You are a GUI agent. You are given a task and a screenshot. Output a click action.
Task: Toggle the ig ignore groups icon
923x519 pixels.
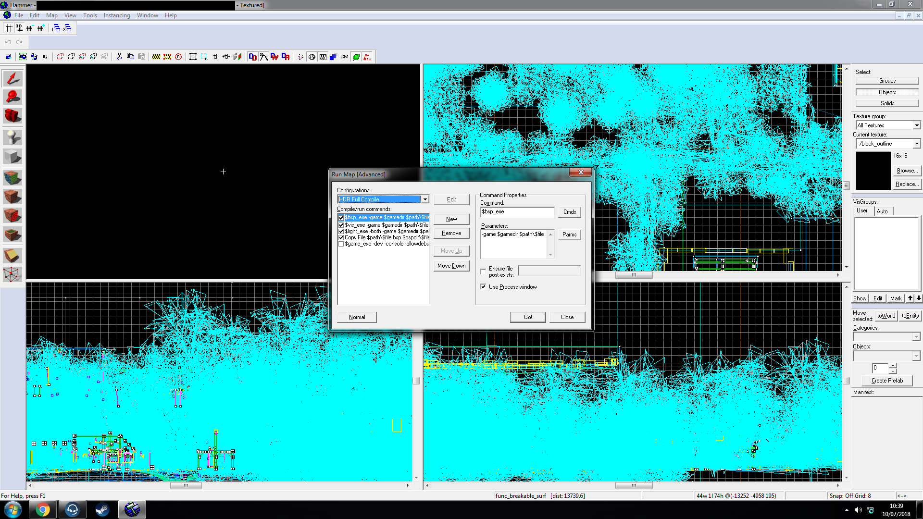(x=45, y=57)
